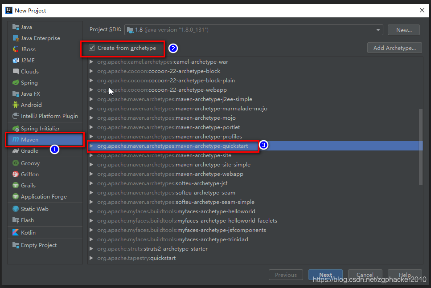This screenshot has height=288, width=431.
Task: Click the Clouds icon
Action: pyautogui.click(x=16, y=71)
